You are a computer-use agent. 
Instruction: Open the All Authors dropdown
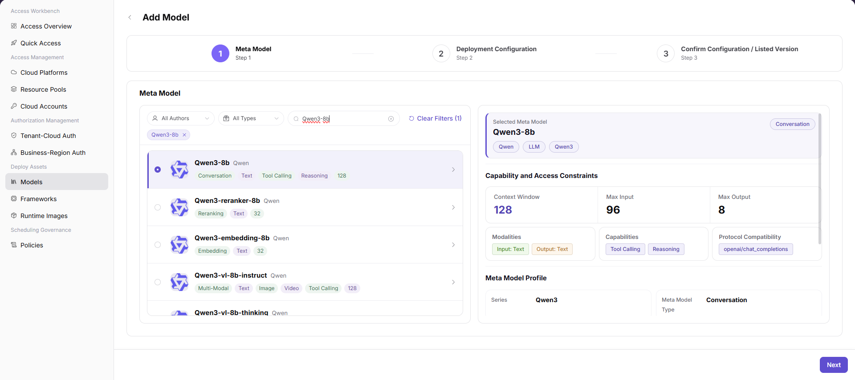click(x=181, y=118)
